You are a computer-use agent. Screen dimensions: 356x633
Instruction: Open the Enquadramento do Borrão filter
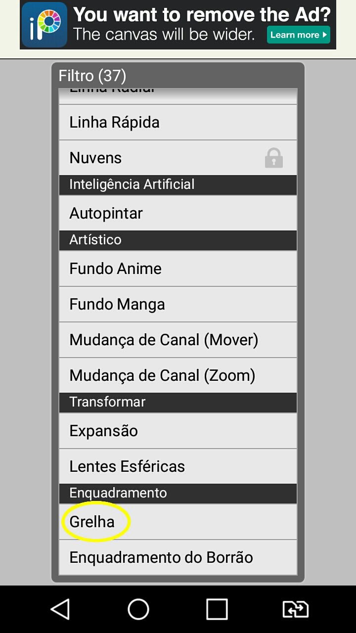178,557
